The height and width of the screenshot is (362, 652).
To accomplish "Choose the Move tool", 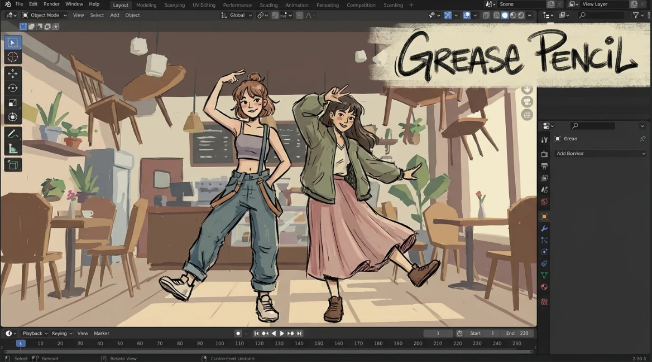I will pyautogui.click(x=12, y=74).
